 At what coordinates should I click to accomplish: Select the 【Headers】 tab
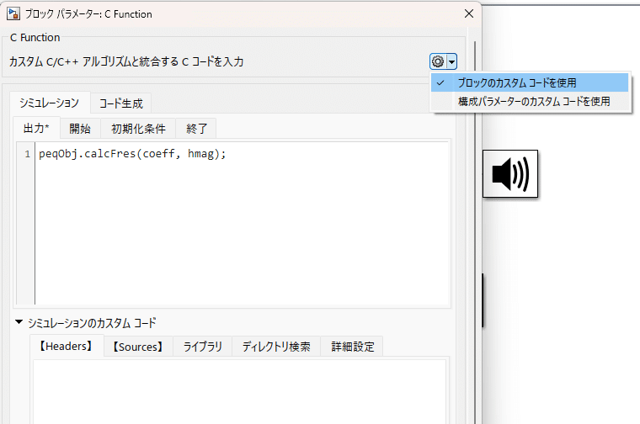[67, 346]
